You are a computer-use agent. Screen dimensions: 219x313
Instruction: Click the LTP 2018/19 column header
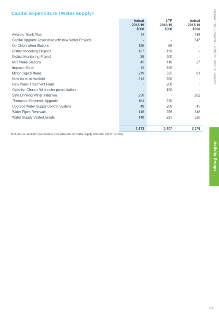(166, 25)
